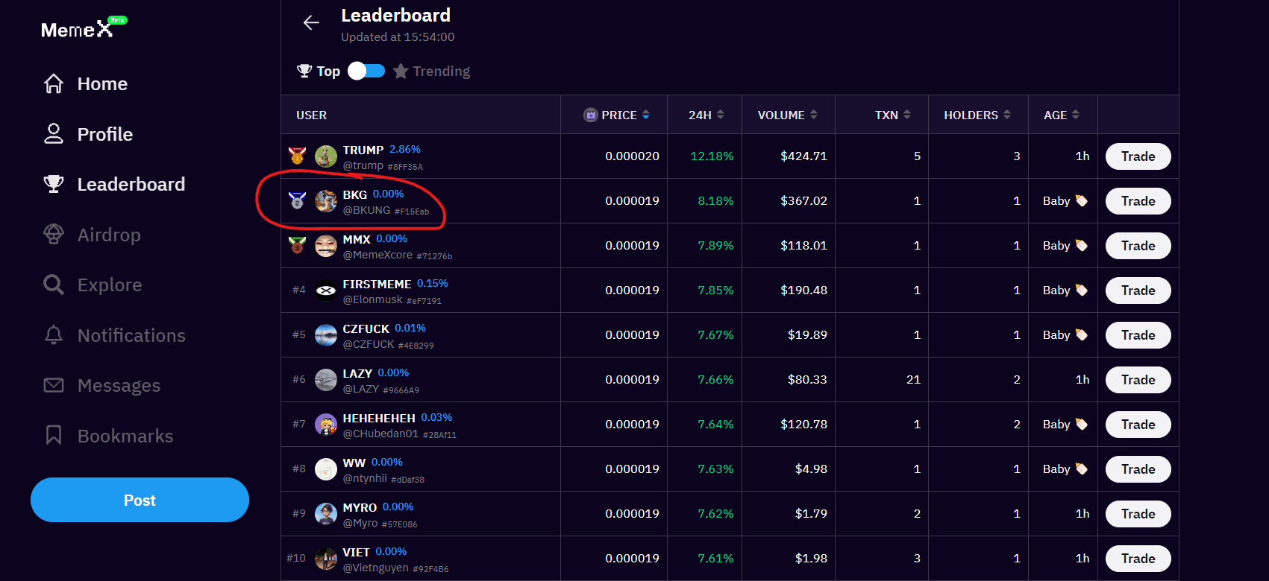Click the Notifications bell icon
This screenshot has height=581, width=1269.
[54, 335]
